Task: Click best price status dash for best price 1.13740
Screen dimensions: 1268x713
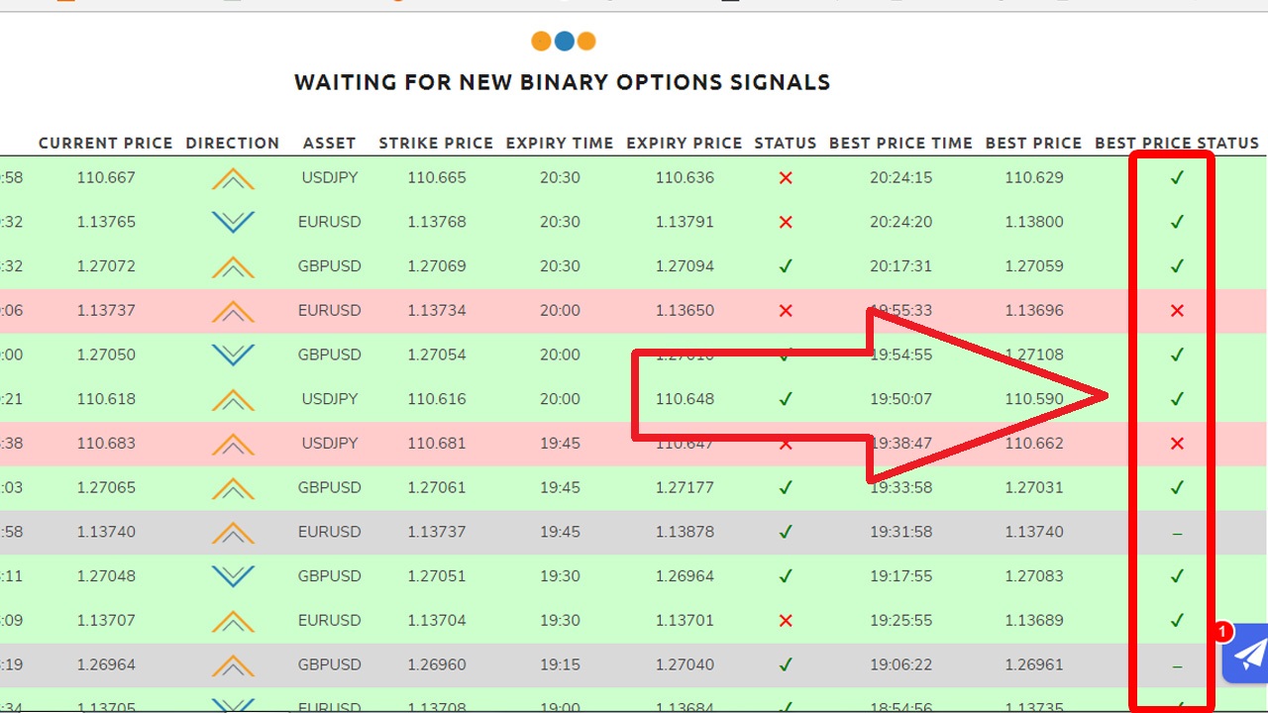Action: coord(1177,533)
